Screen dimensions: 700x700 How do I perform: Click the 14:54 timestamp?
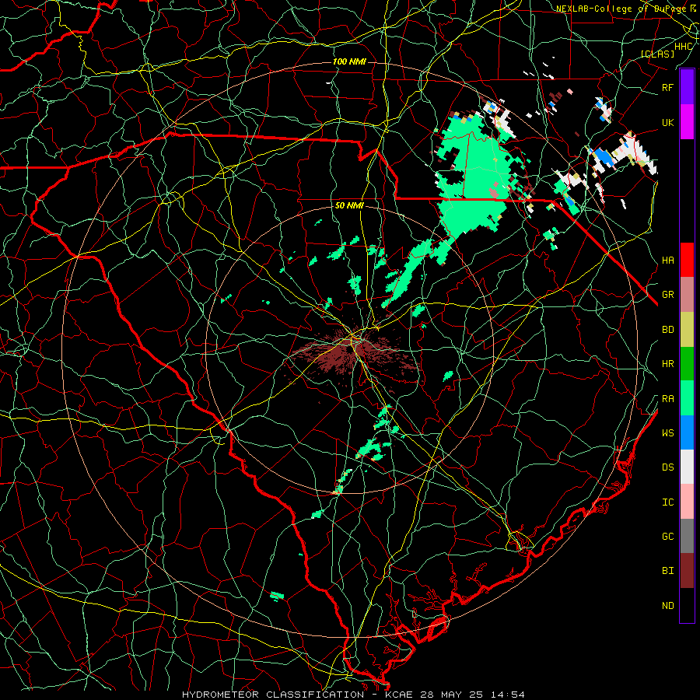click(509, 695)
